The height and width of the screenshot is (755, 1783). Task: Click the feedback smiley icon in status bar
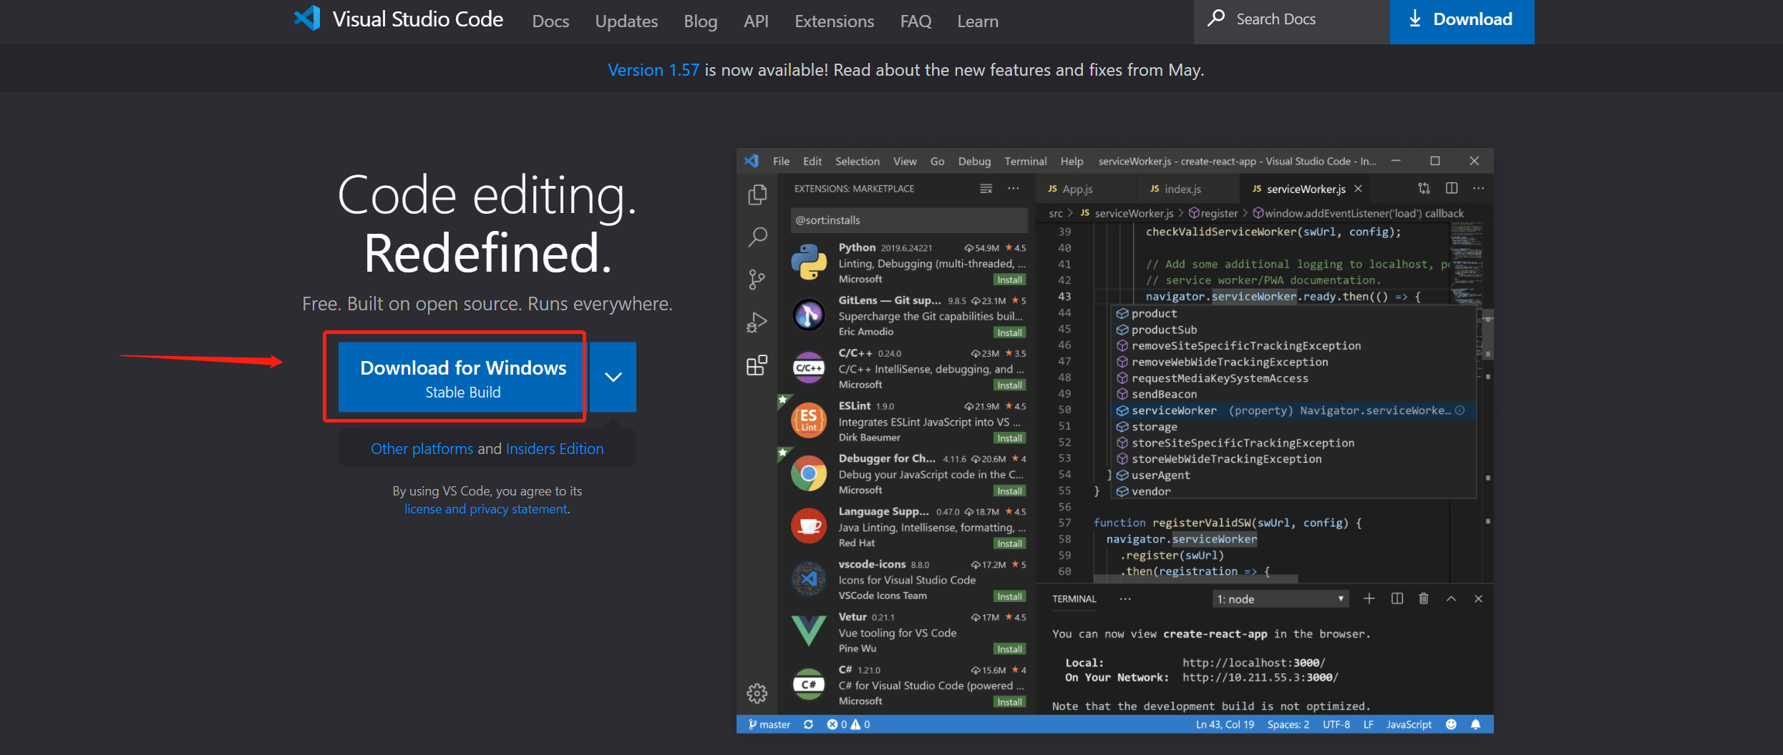coord(1451,724)
